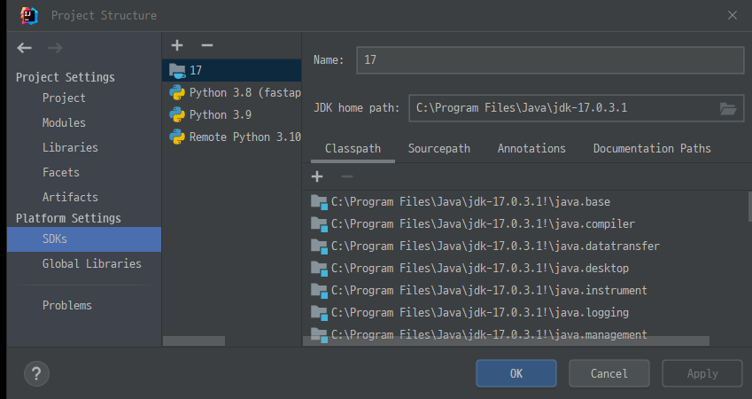Select the Remote Python 3.10 SDK entry
The height and width of the screenshot is (399, 752).
click(232, 137)
